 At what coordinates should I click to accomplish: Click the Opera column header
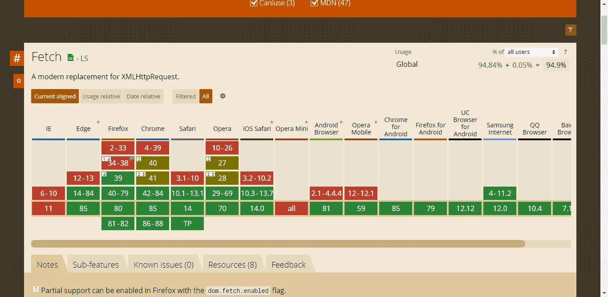click(x=222, y=129)
